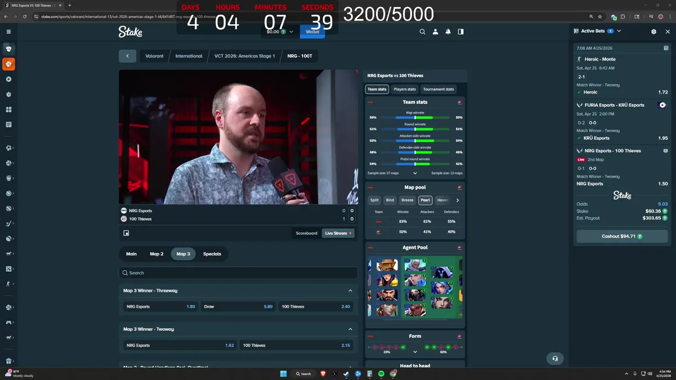Screen dimensions: 676x380
Task: Select the Haven map
Action: pyautogui.click(x=443, y=200)
